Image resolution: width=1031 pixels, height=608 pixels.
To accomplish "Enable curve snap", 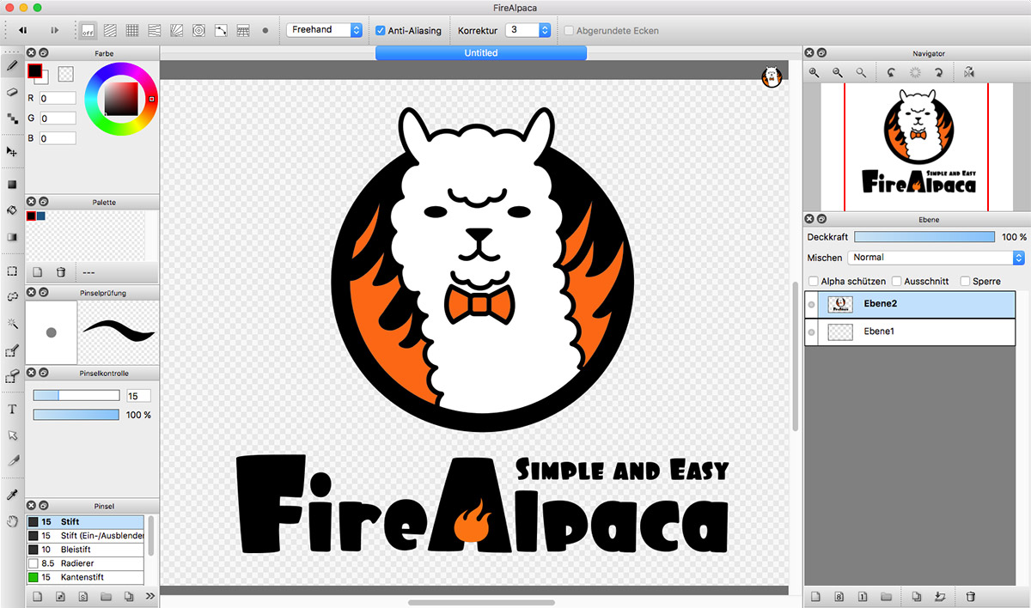I will (x=221, y=30).
